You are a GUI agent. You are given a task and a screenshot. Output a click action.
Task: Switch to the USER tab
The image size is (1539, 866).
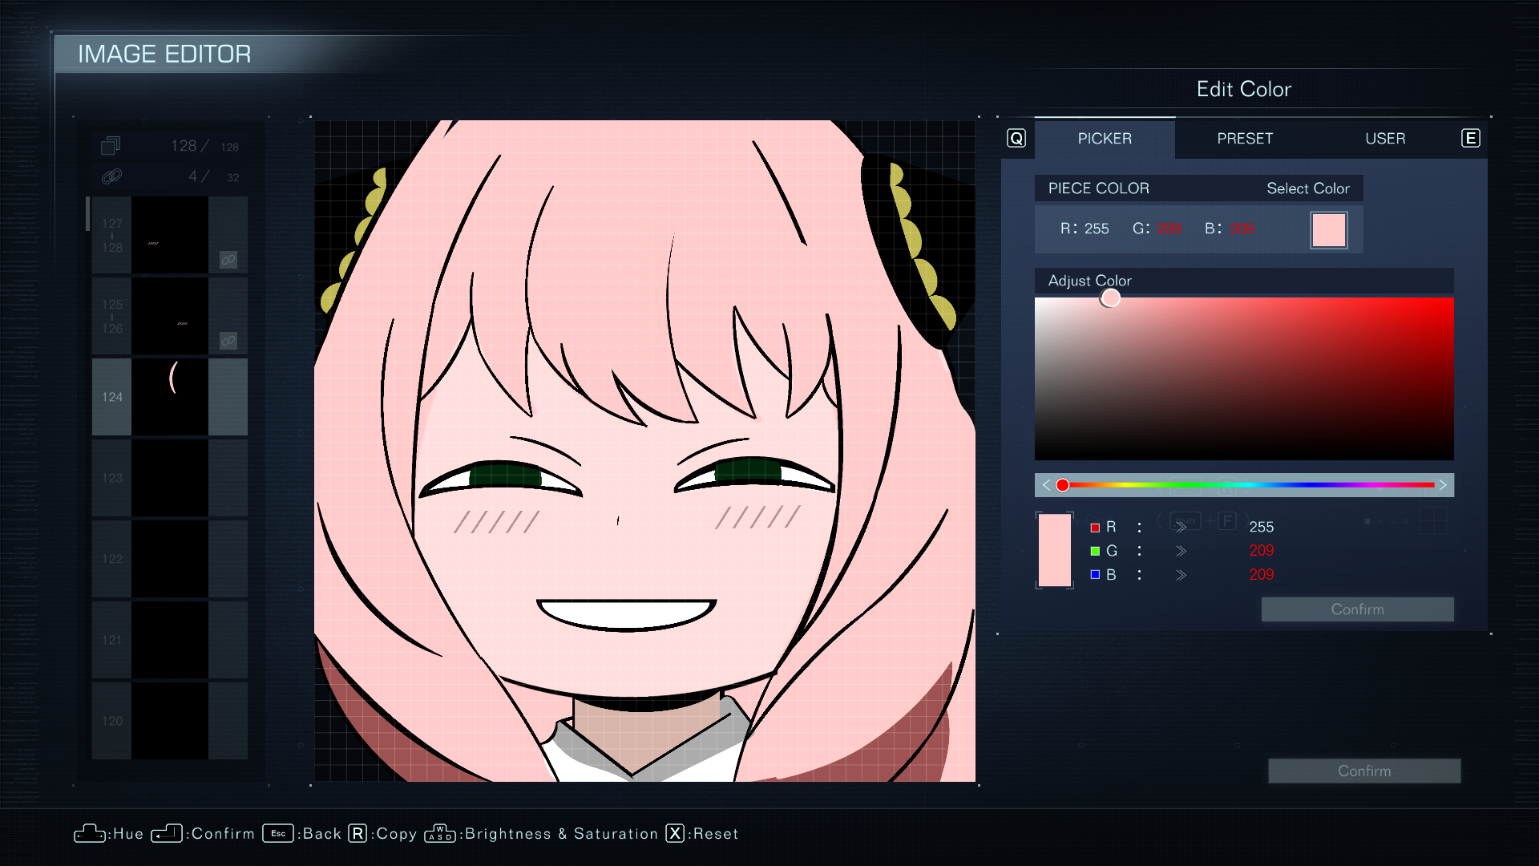[x=1385, y=138]
